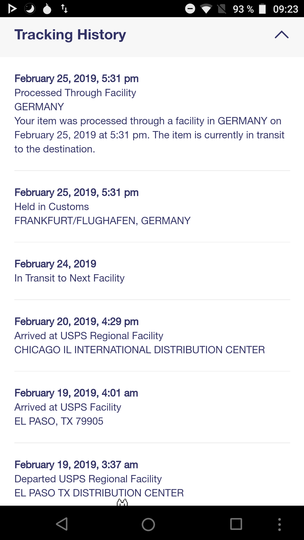Tap the Tracking History header title

[x=70, y=35]
